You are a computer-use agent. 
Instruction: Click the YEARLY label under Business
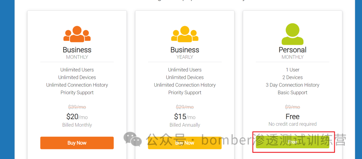point(185,57)
